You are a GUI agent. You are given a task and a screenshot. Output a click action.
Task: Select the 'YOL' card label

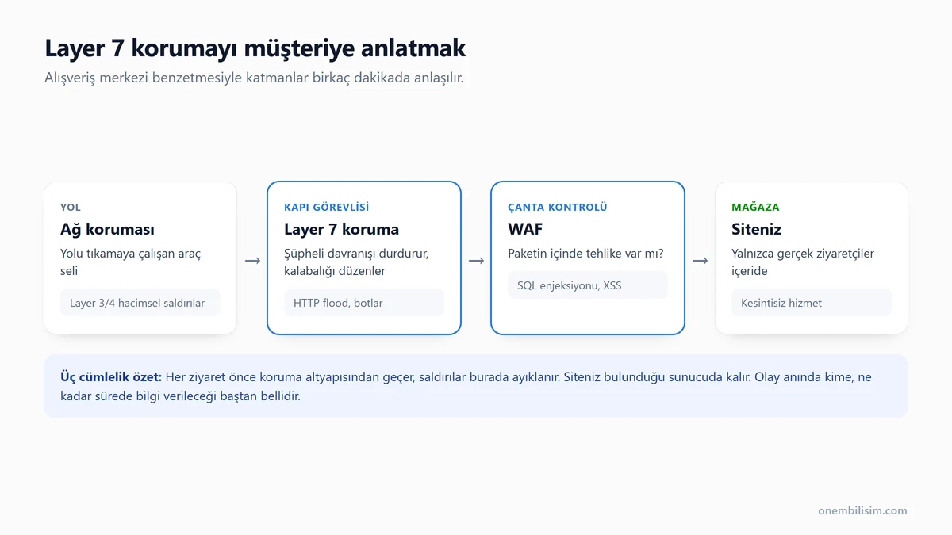coord(71,207)
